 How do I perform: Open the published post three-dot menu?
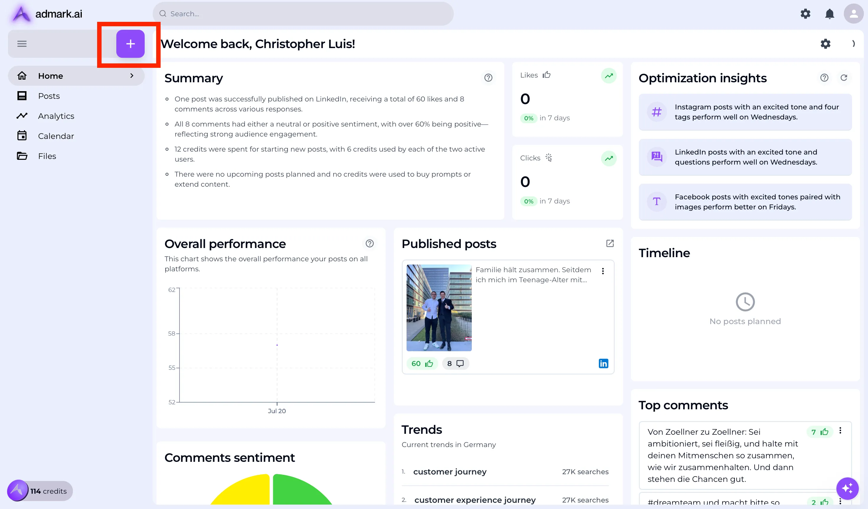pos(603,271)
